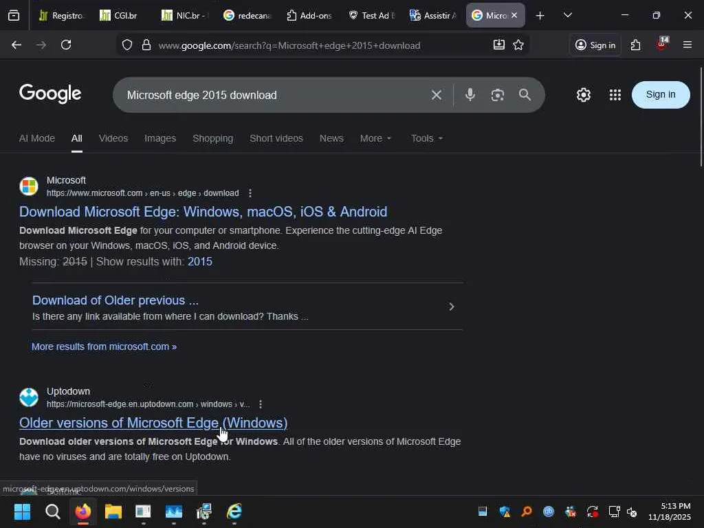
Task: Go to Google homepage logo
Action: 50,93
